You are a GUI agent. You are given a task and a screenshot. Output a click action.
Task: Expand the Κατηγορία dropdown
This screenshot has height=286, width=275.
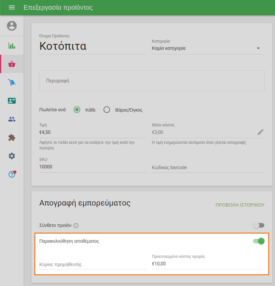(x=208, y=48)
